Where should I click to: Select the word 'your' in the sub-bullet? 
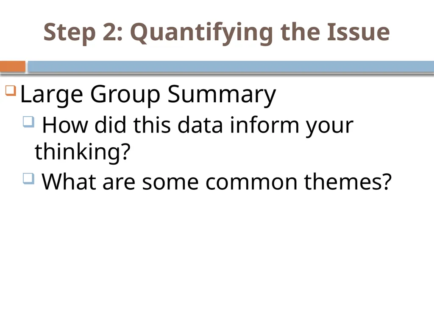click(330, 127)
